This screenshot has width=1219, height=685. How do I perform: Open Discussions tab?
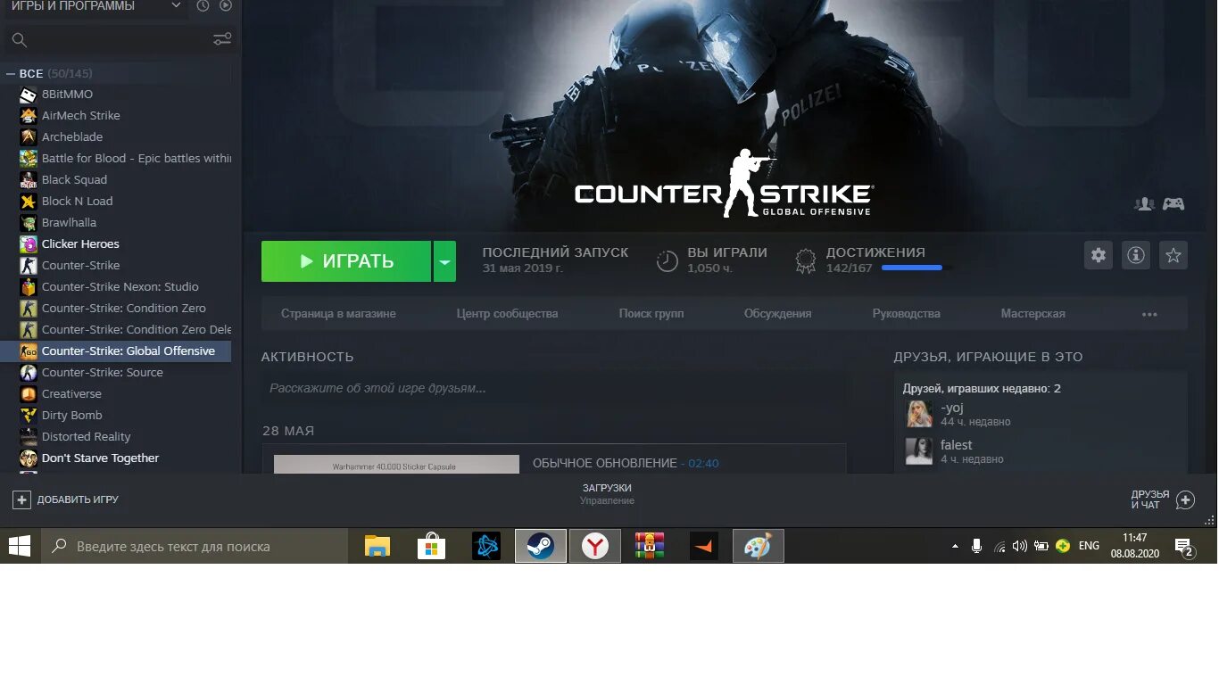click(778, 314)
